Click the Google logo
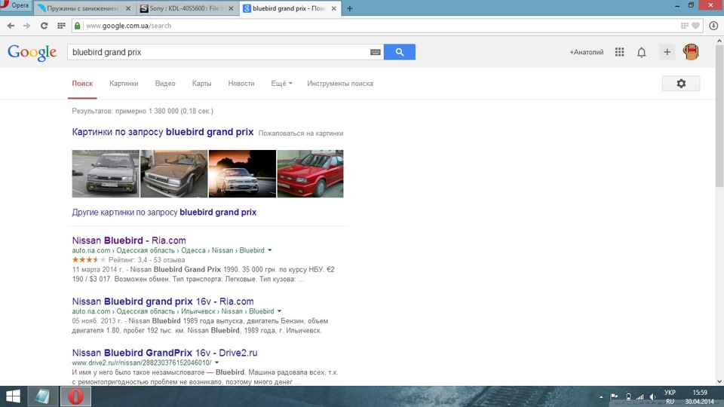Image resolution: width=724 pixels, height=407 pixels. [x=32, y=52]
